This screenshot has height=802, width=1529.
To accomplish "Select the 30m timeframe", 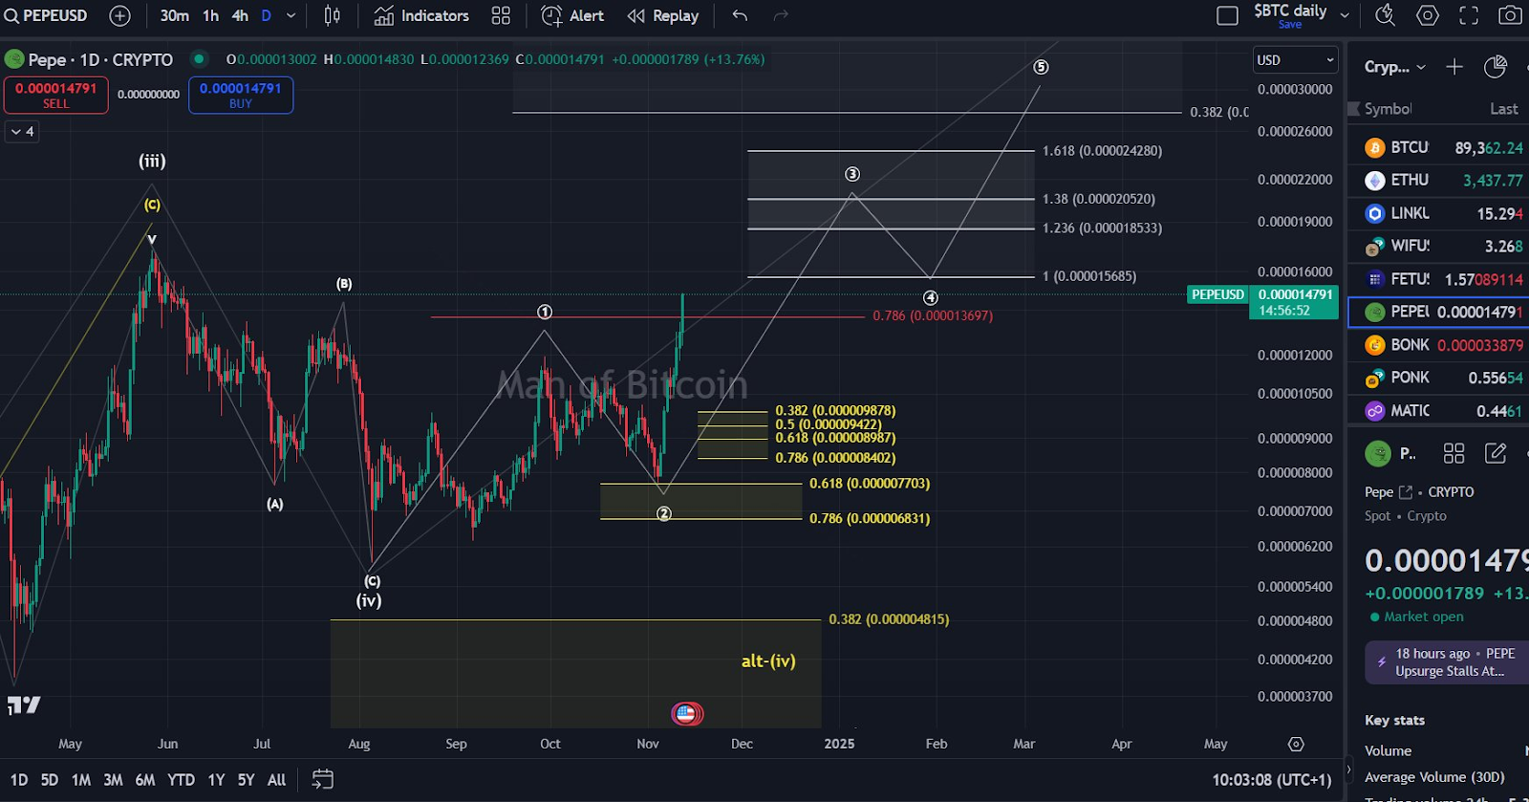I will coord(174,15).
